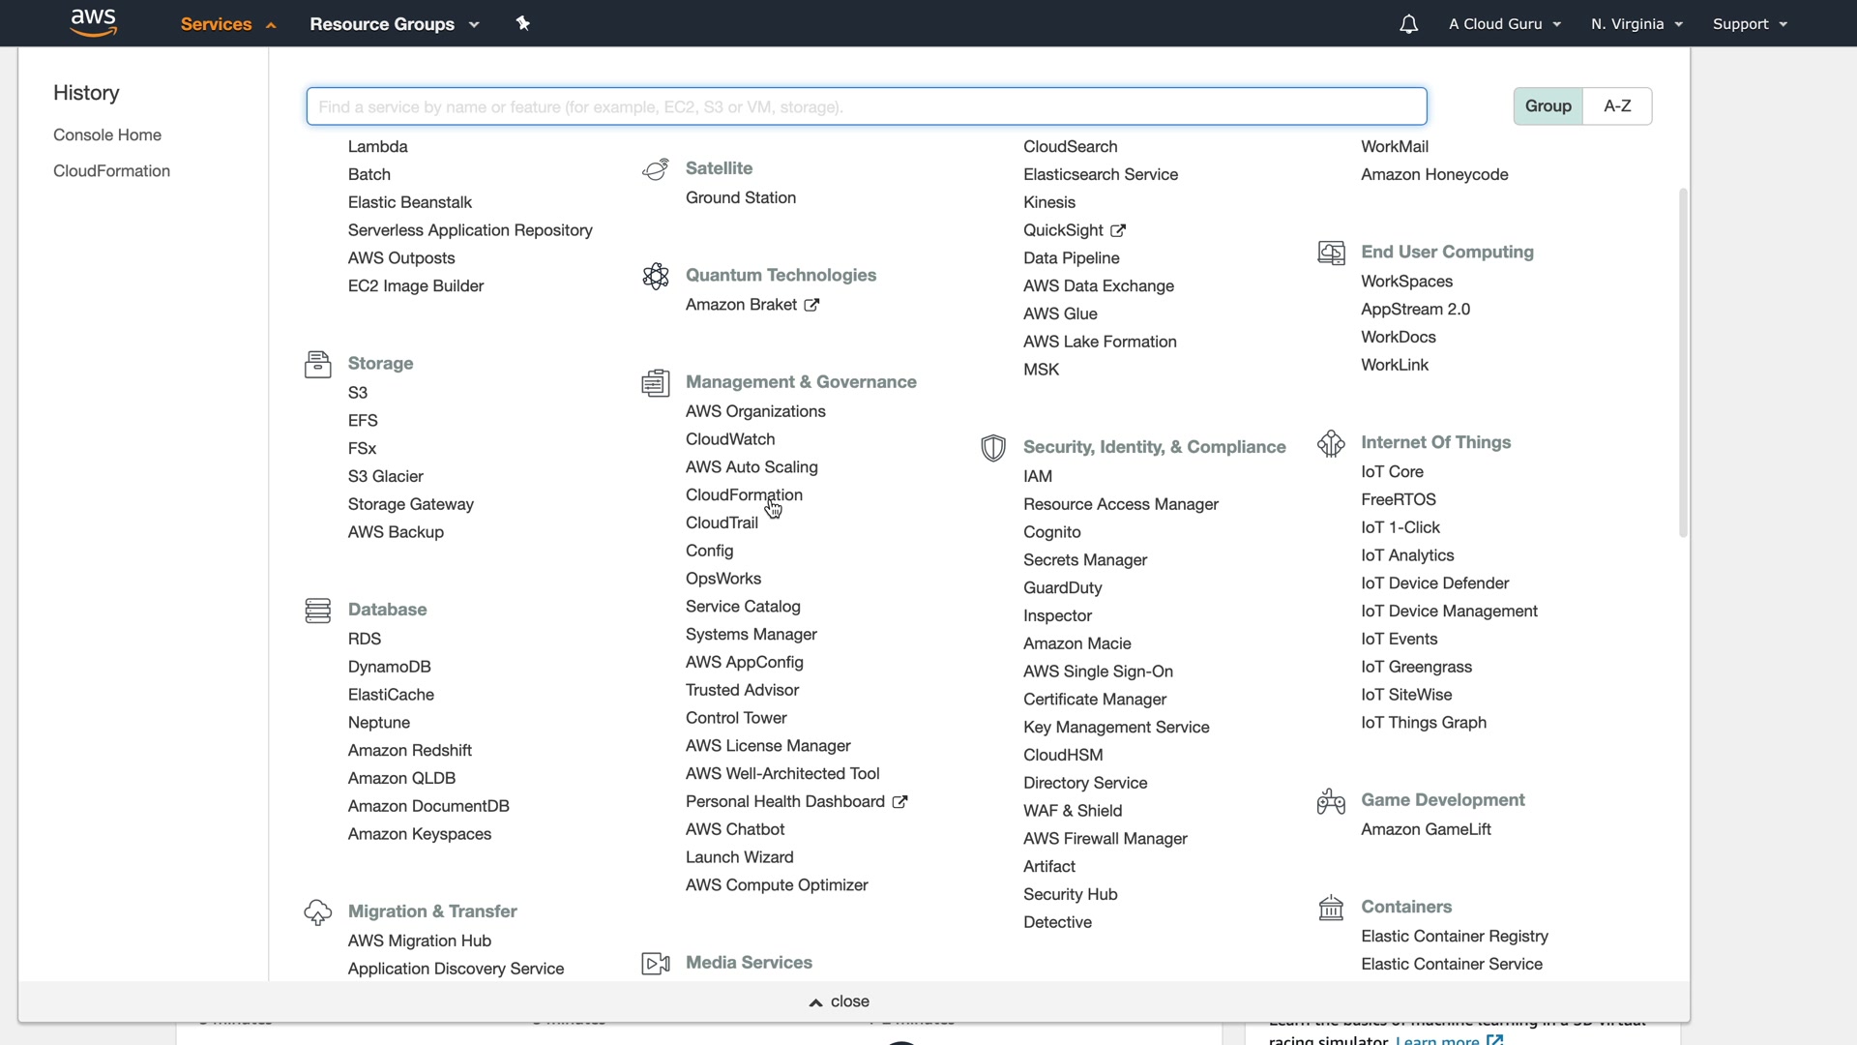1857x1045 pixels.
Task: Click the AWS logo icon
Action: pos(94,23)
